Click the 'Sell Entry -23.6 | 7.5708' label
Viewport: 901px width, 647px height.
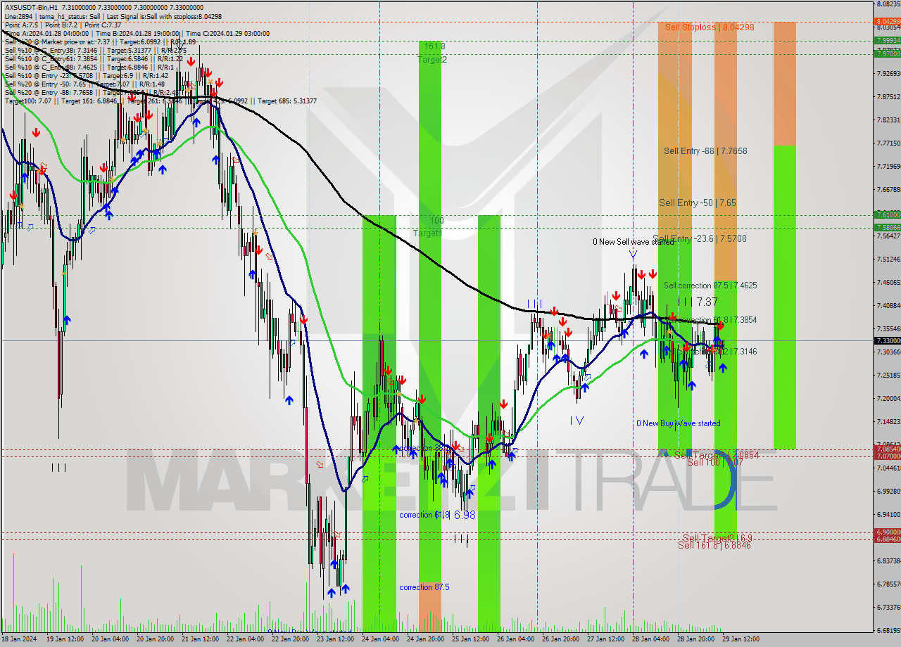coord(700,239)
